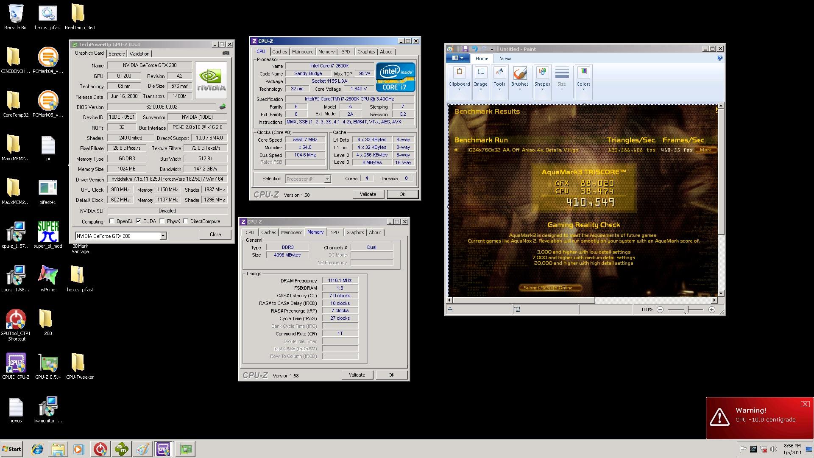Click the Brushes tool icon in Paint
814x458 pixels.
coord(520,73)
